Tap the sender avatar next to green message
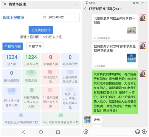Image resolution: width=149 pixels, height=137 pixels. [143, 74]
